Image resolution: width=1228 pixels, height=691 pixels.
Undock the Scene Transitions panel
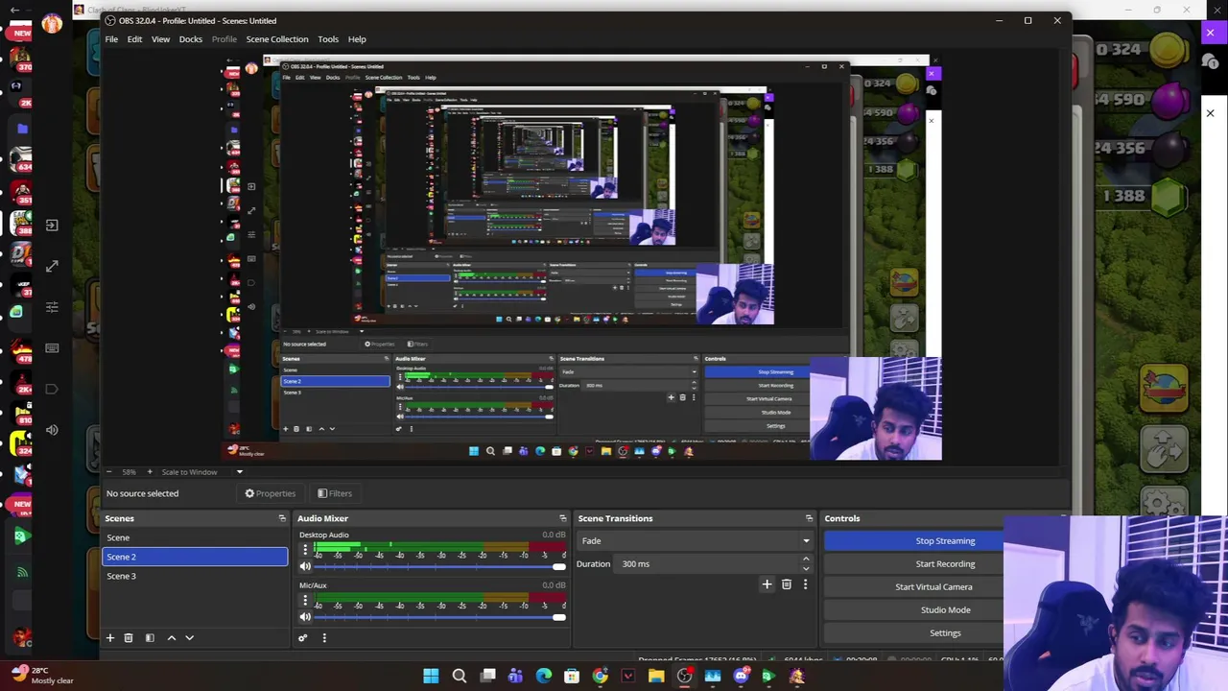[x=809, y=518]
